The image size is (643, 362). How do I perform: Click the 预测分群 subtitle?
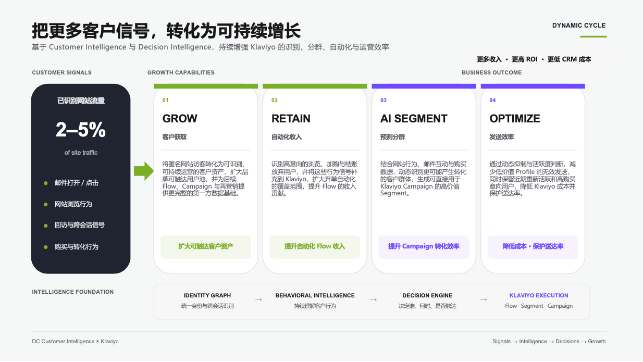pos(392,137)
